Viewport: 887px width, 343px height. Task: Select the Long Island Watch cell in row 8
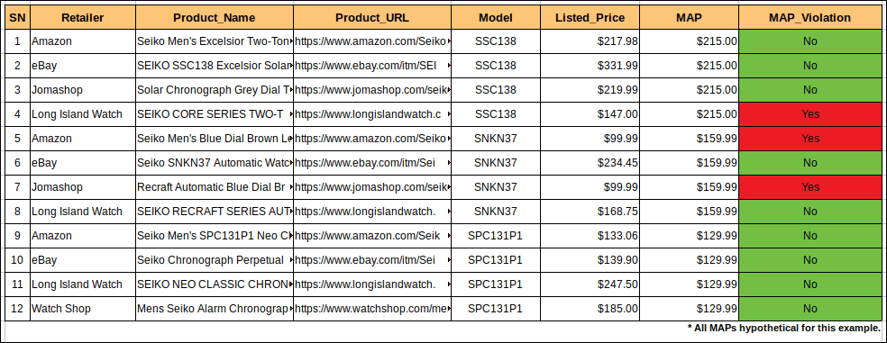click(x=83, y=212)
